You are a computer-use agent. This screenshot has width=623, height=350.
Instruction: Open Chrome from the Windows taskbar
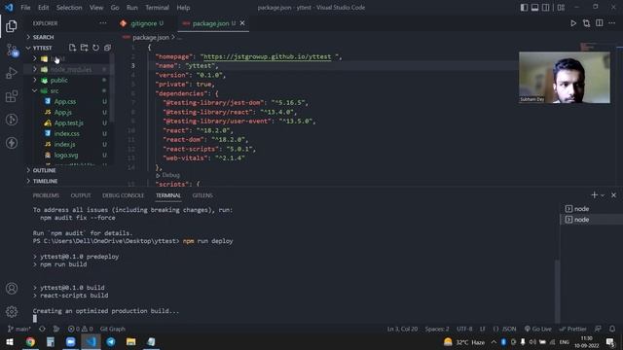click(30, 341)
